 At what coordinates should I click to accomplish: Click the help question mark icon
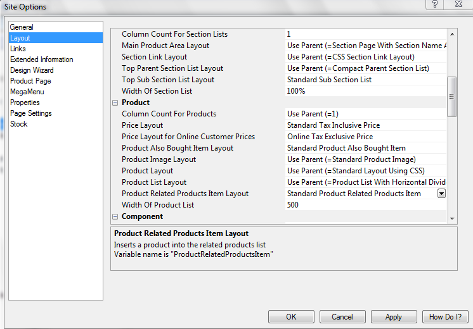click(x=436, y=4)
